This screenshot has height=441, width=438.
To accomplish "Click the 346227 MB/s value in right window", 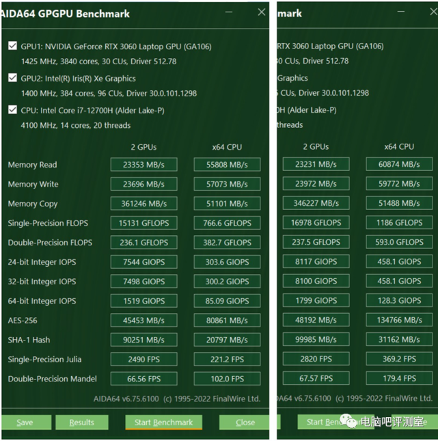I will pos(316,203).
